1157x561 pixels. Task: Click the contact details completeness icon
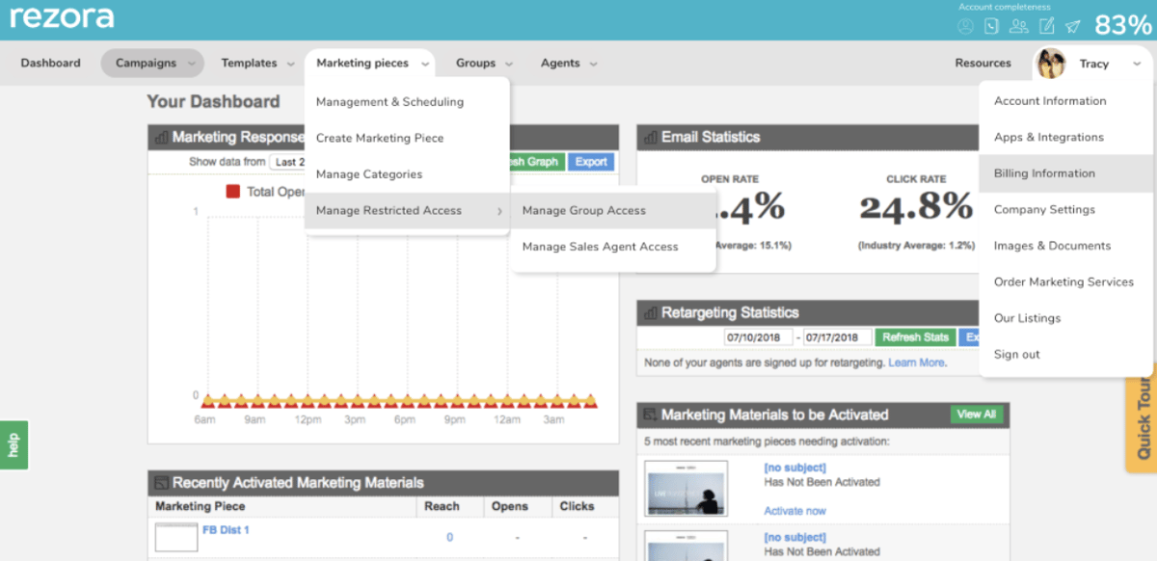pyautogui.click(x=990, y=25)
